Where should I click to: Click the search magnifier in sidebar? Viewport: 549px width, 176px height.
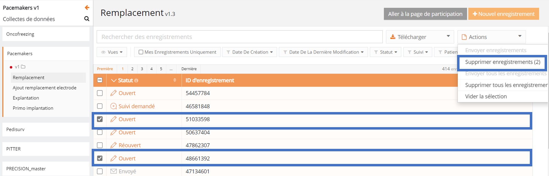87,19
